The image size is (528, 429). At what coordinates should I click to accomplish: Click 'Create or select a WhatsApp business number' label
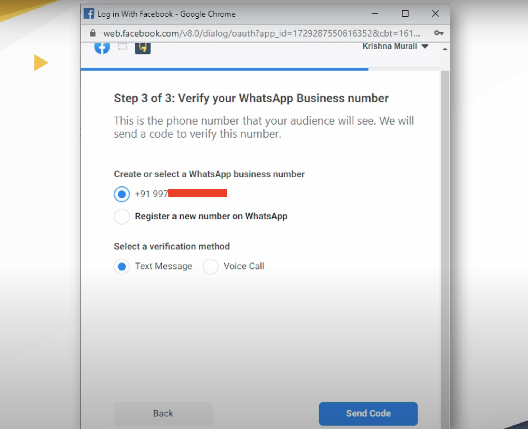(209, 174)
